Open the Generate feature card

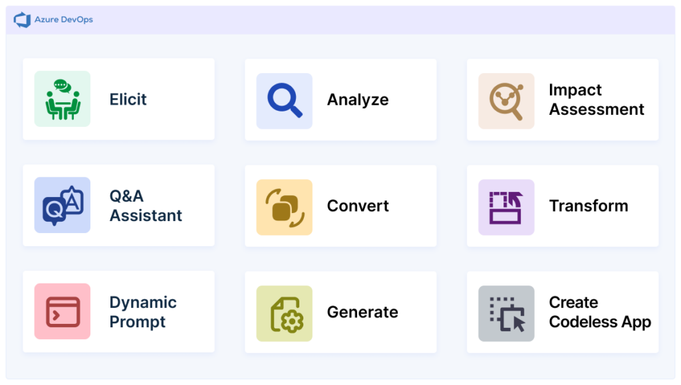pos(340,312)
